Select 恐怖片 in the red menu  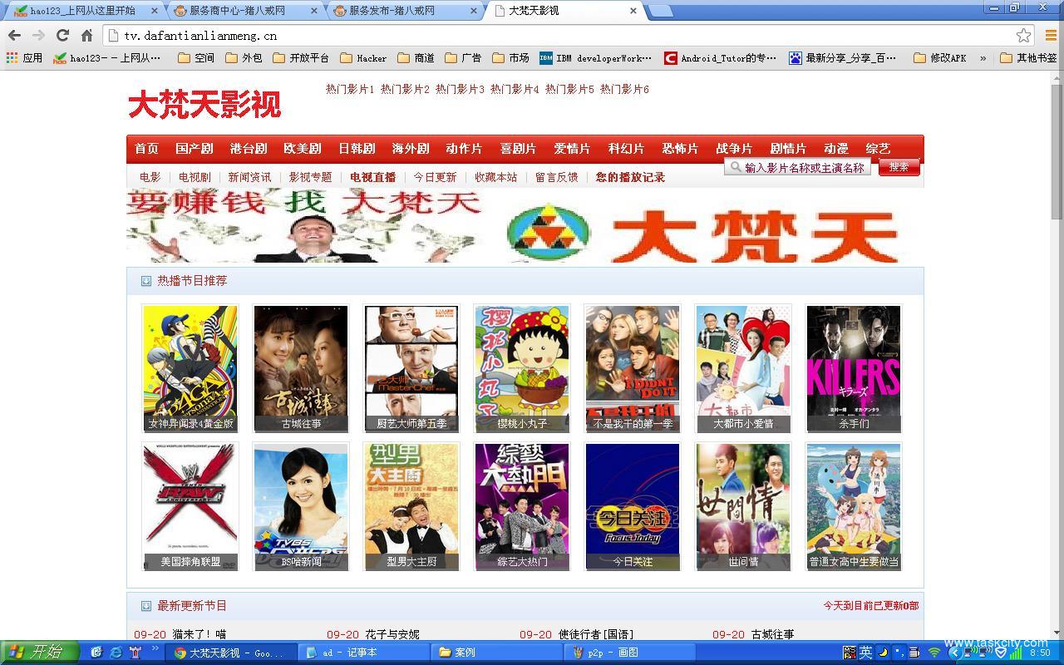coord(680,149)
